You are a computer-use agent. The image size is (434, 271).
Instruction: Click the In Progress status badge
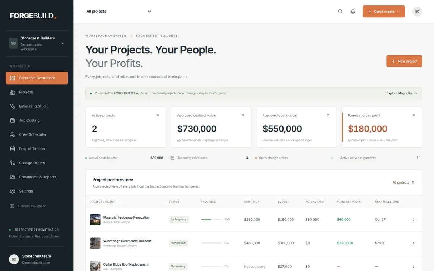tap(179, 220)
